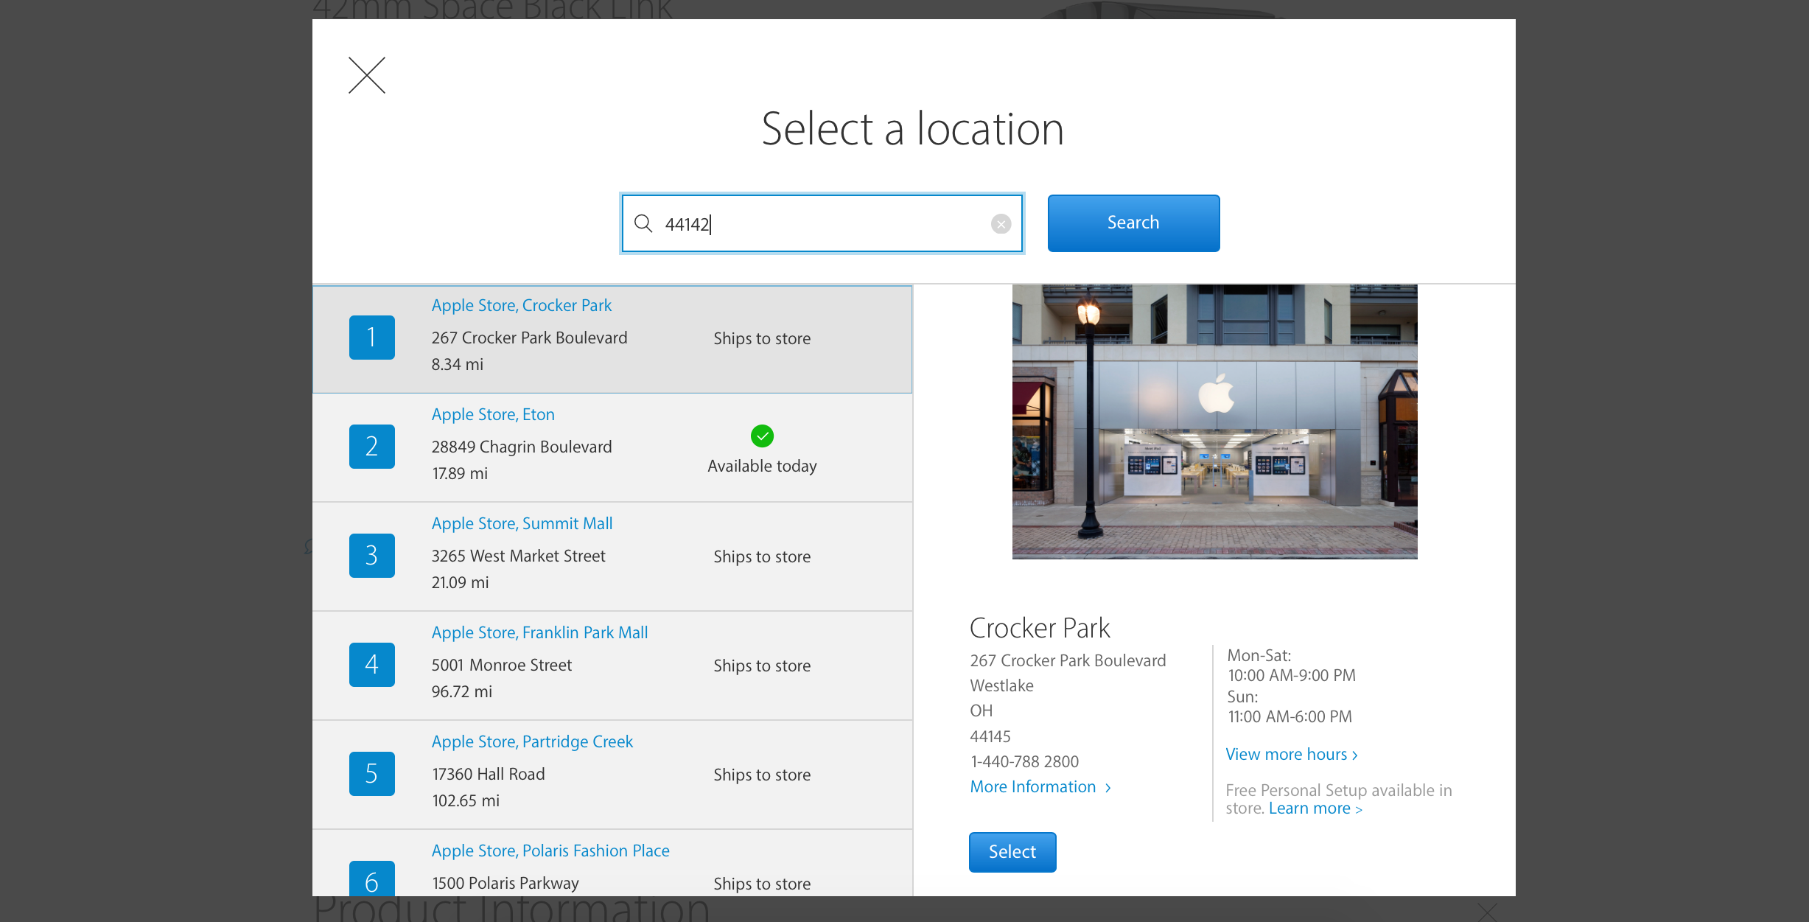Select store number 1 badge

(x=372, y=338)
